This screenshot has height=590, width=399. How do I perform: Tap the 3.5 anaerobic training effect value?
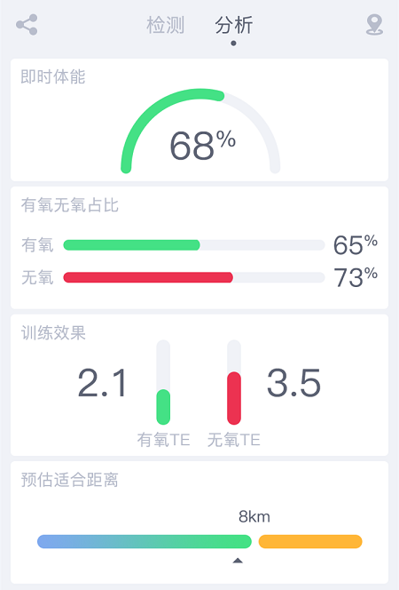click(293, 383)
